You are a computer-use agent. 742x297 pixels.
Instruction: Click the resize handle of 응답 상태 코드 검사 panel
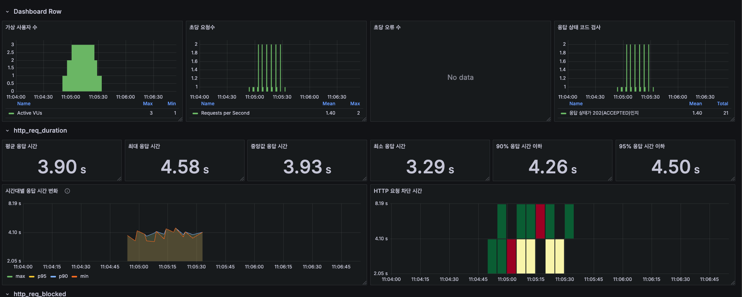(x=733, y=119)
